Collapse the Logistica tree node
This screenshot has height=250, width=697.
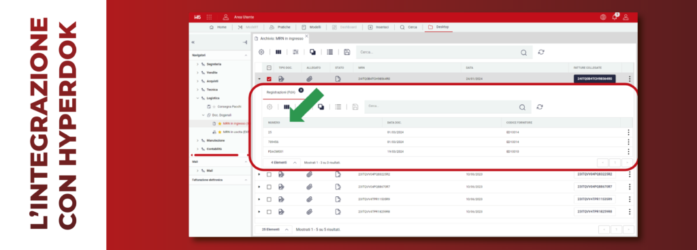pyautogui.click(x=198, y=98)
